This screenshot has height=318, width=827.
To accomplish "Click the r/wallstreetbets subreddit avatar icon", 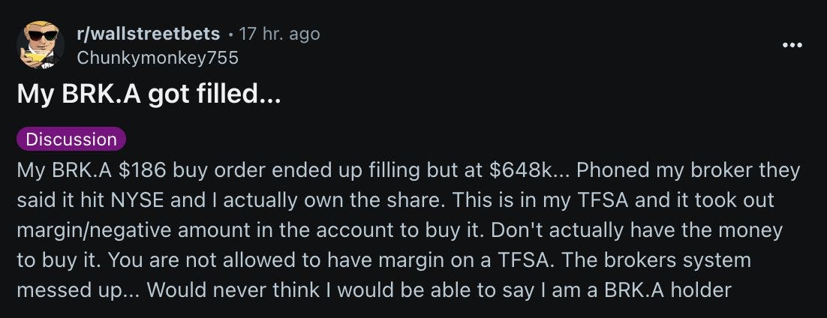I will click(41, 44).
